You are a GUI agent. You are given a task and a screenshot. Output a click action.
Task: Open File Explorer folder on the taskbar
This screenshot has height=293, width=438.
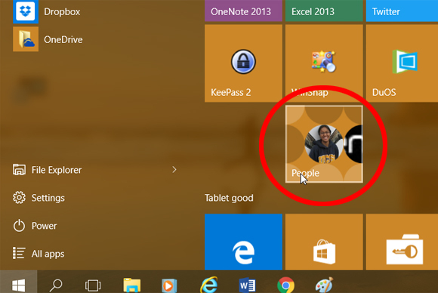point(132,285)
